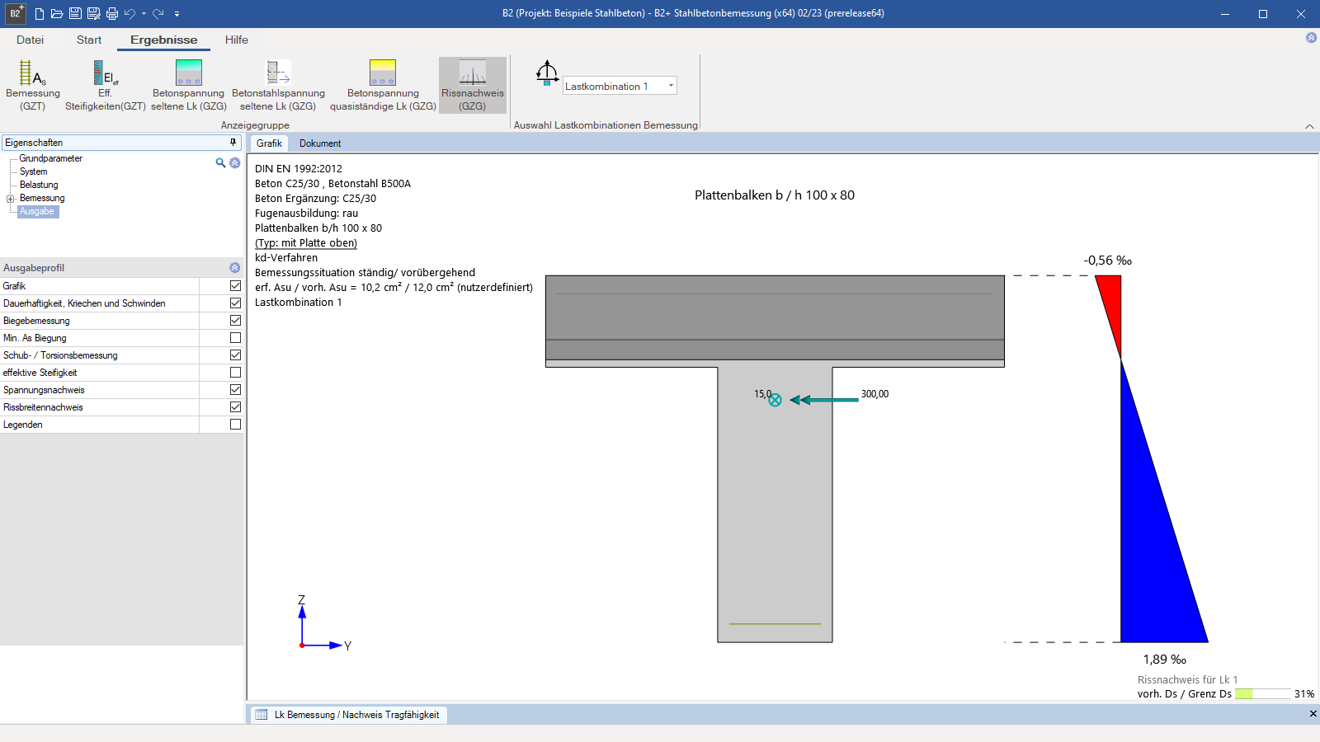Close the bottom results panel
Screen dimensions: 1320x742
[1313, 714]
